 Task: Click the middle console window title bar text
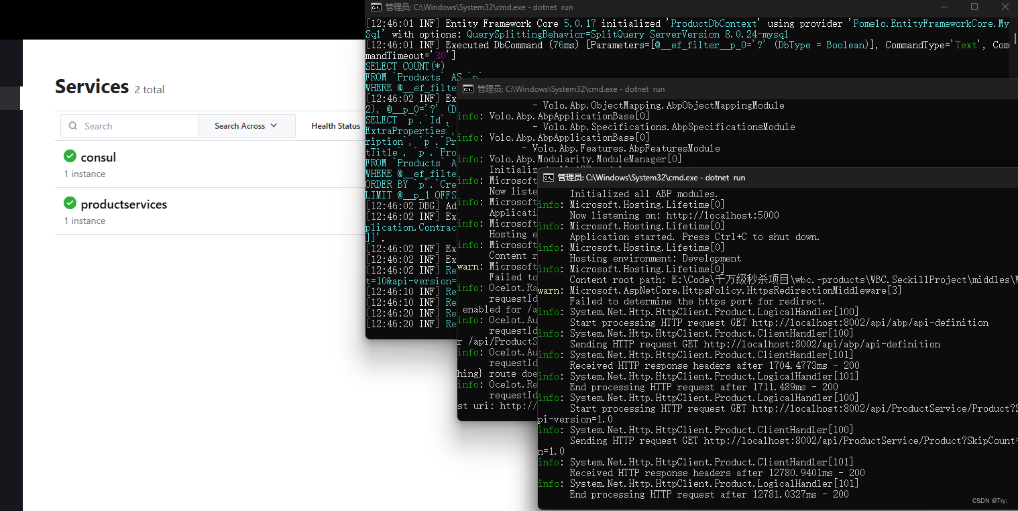[571, 89]
